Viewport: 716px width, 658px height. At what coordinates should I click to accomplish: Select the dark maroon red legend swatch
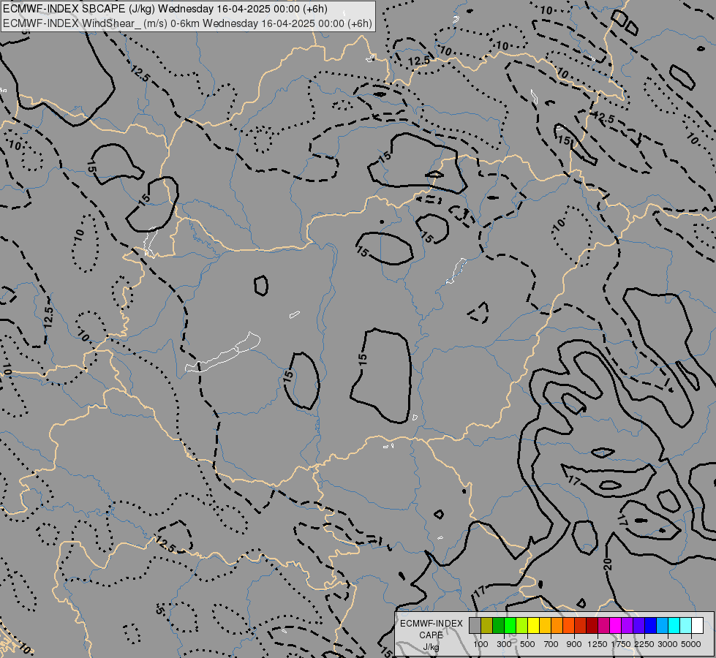[x=592, y=625]
